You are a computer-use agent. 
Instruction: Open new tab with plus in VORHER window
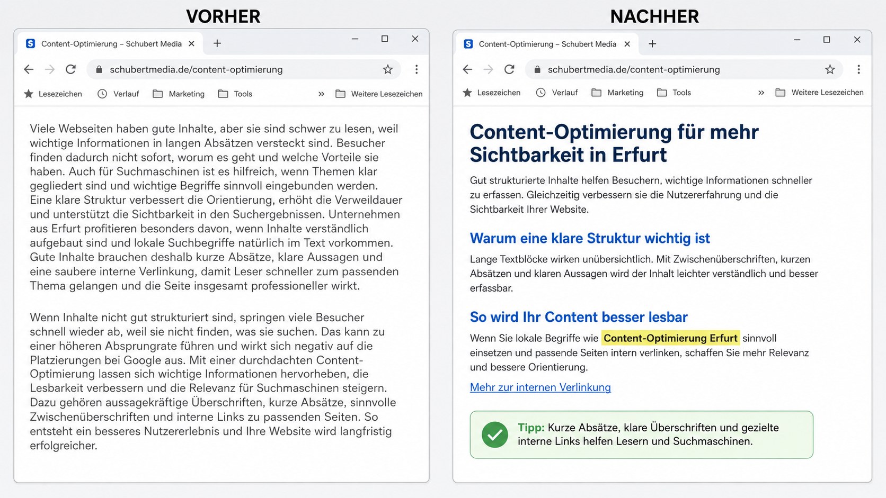[217, 43]
